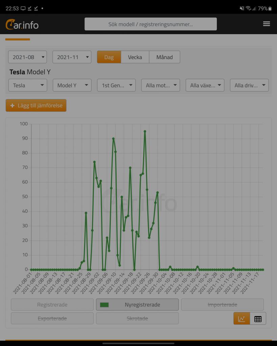Select the Vecka interval tab
277x346 pixels.
point(135,57)
